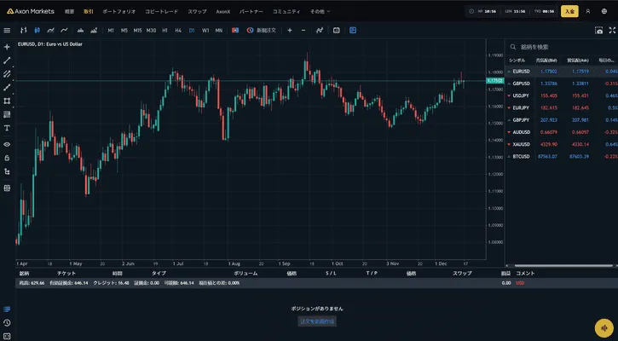The image size is (618, 341).
Task: Open the hamburger menu in chart toolbar
Action: point(7,30)
